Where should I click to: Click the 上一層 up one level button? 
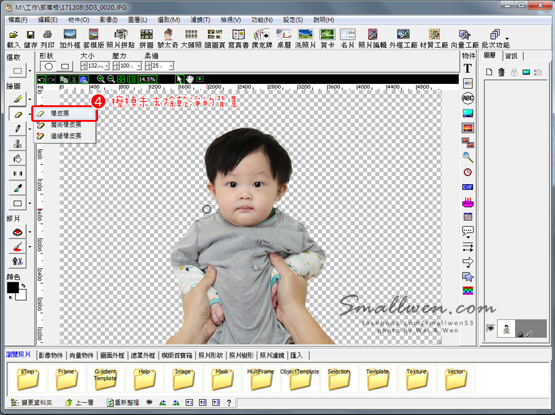(x=80, y=403)
